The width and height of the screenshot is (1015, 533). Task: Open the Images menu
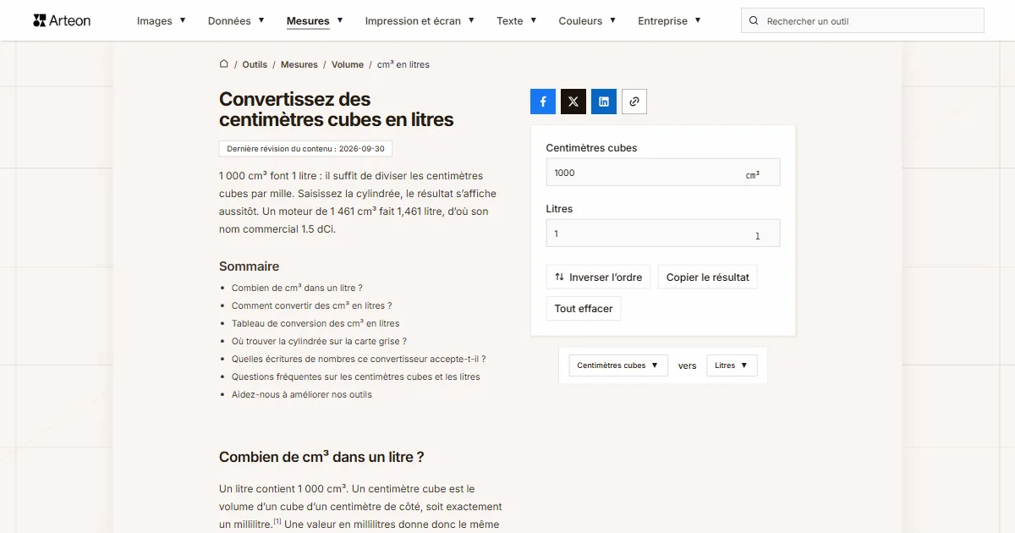pyautogui.click(x=161, y=21)
